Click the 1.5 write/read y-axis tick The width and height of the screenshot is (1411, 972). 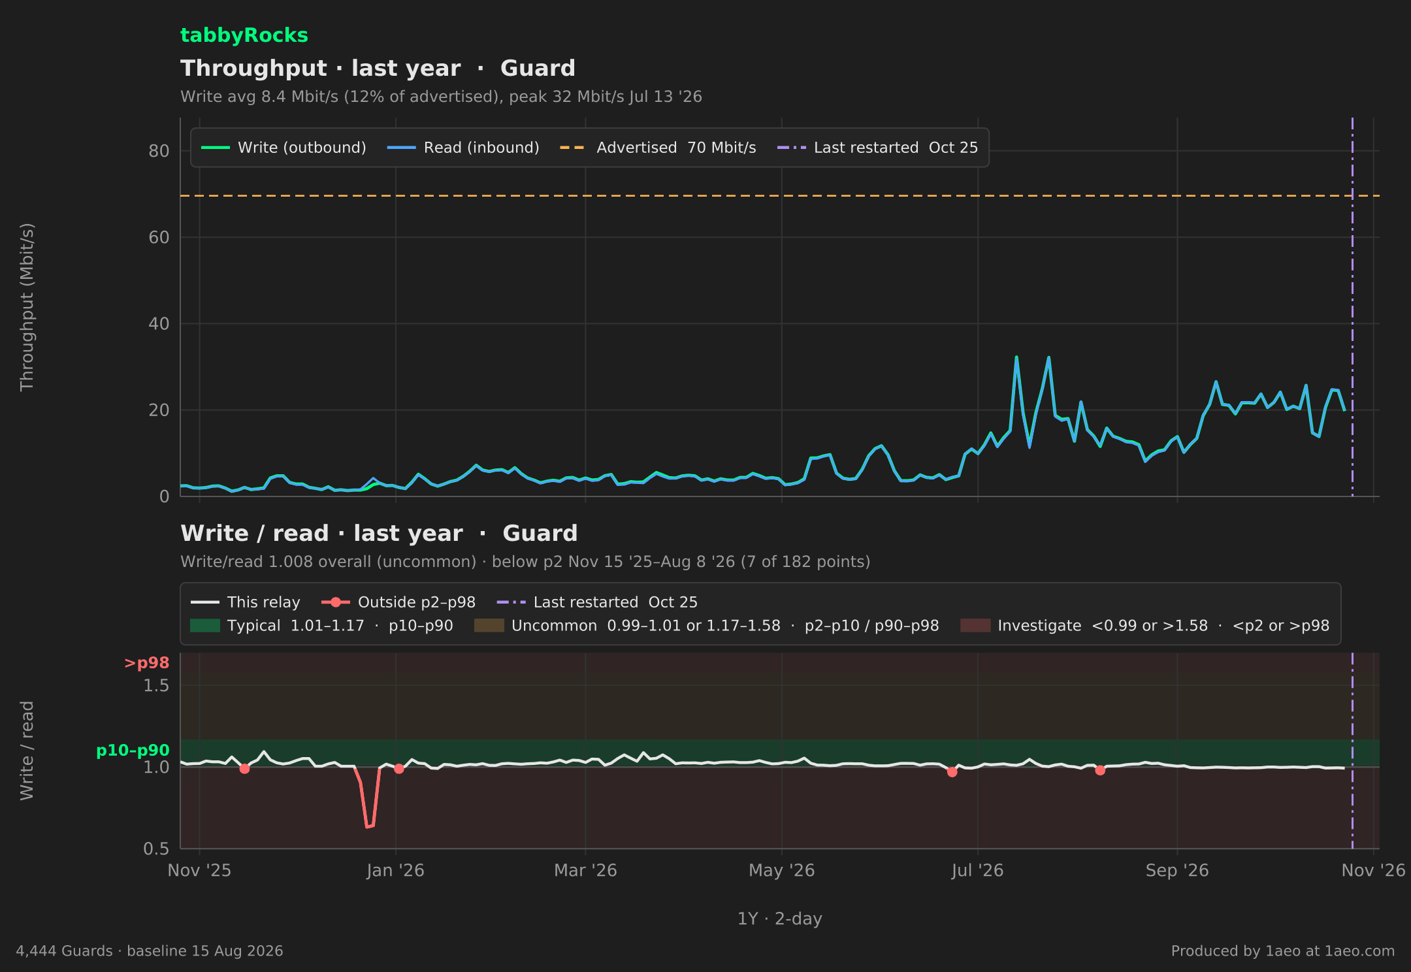(156, 686)
